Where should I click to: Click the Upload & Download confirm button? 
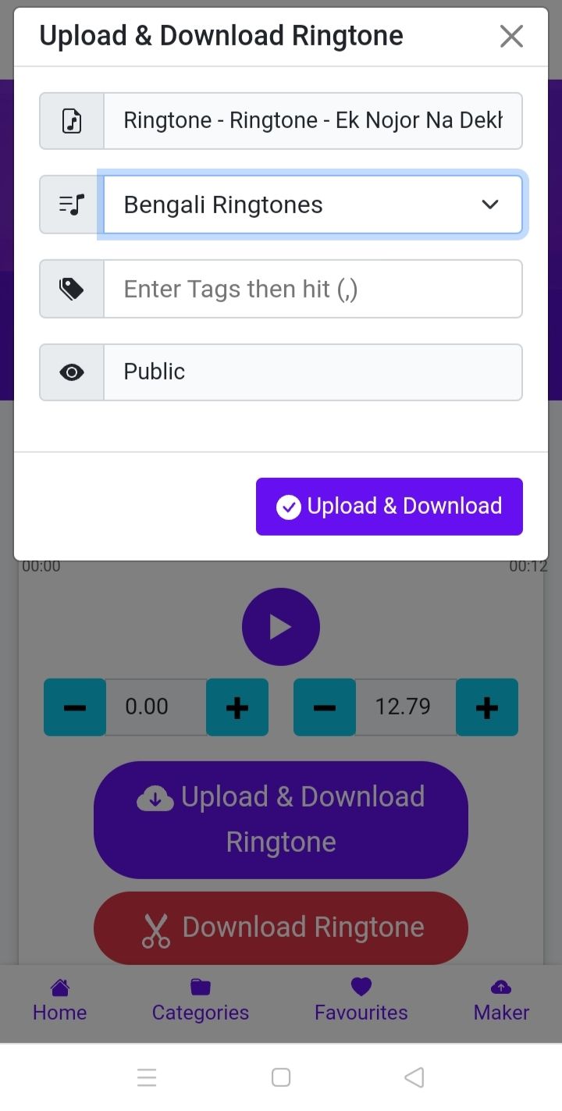pyautogui.click(x=389, y=507)
